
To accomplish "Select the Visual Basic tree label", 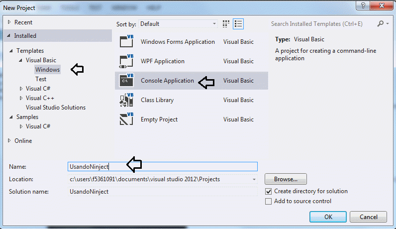I will (x=41, y=60).
